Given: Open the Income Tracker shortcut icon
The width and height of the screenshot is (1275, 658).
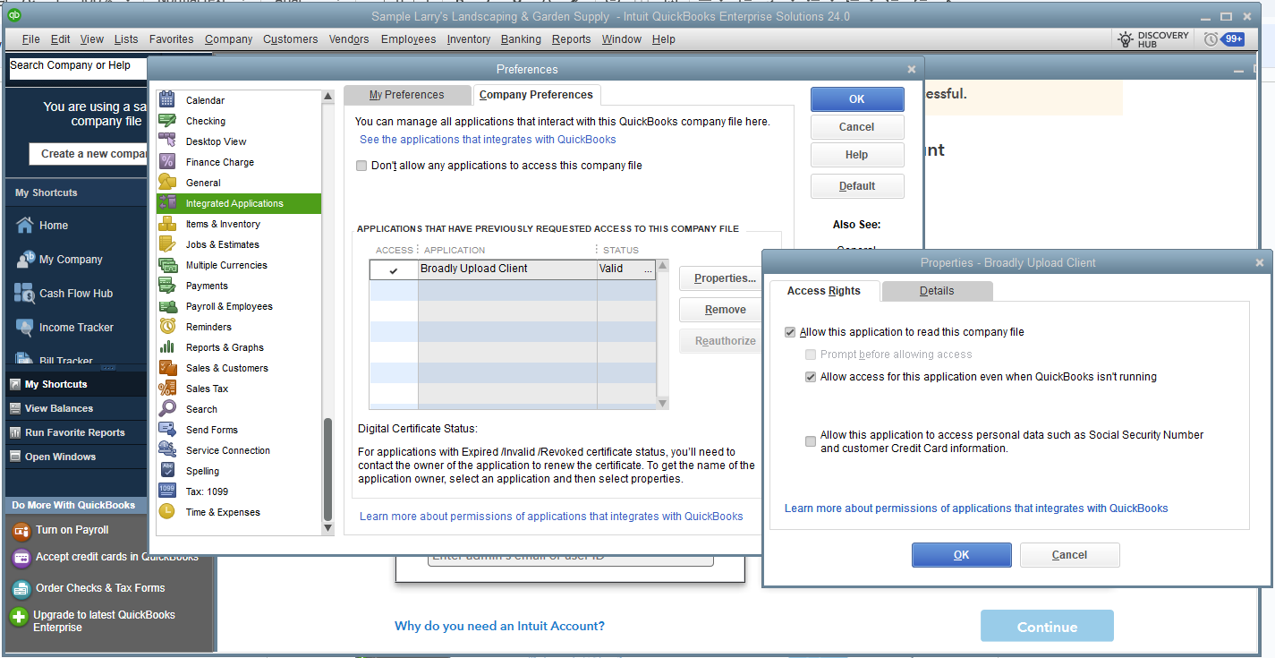Looking at the screenshot, I should [24, 328].
